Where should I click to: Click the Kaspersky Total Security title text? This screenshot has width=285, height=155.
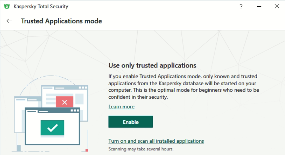coord(41,6)
